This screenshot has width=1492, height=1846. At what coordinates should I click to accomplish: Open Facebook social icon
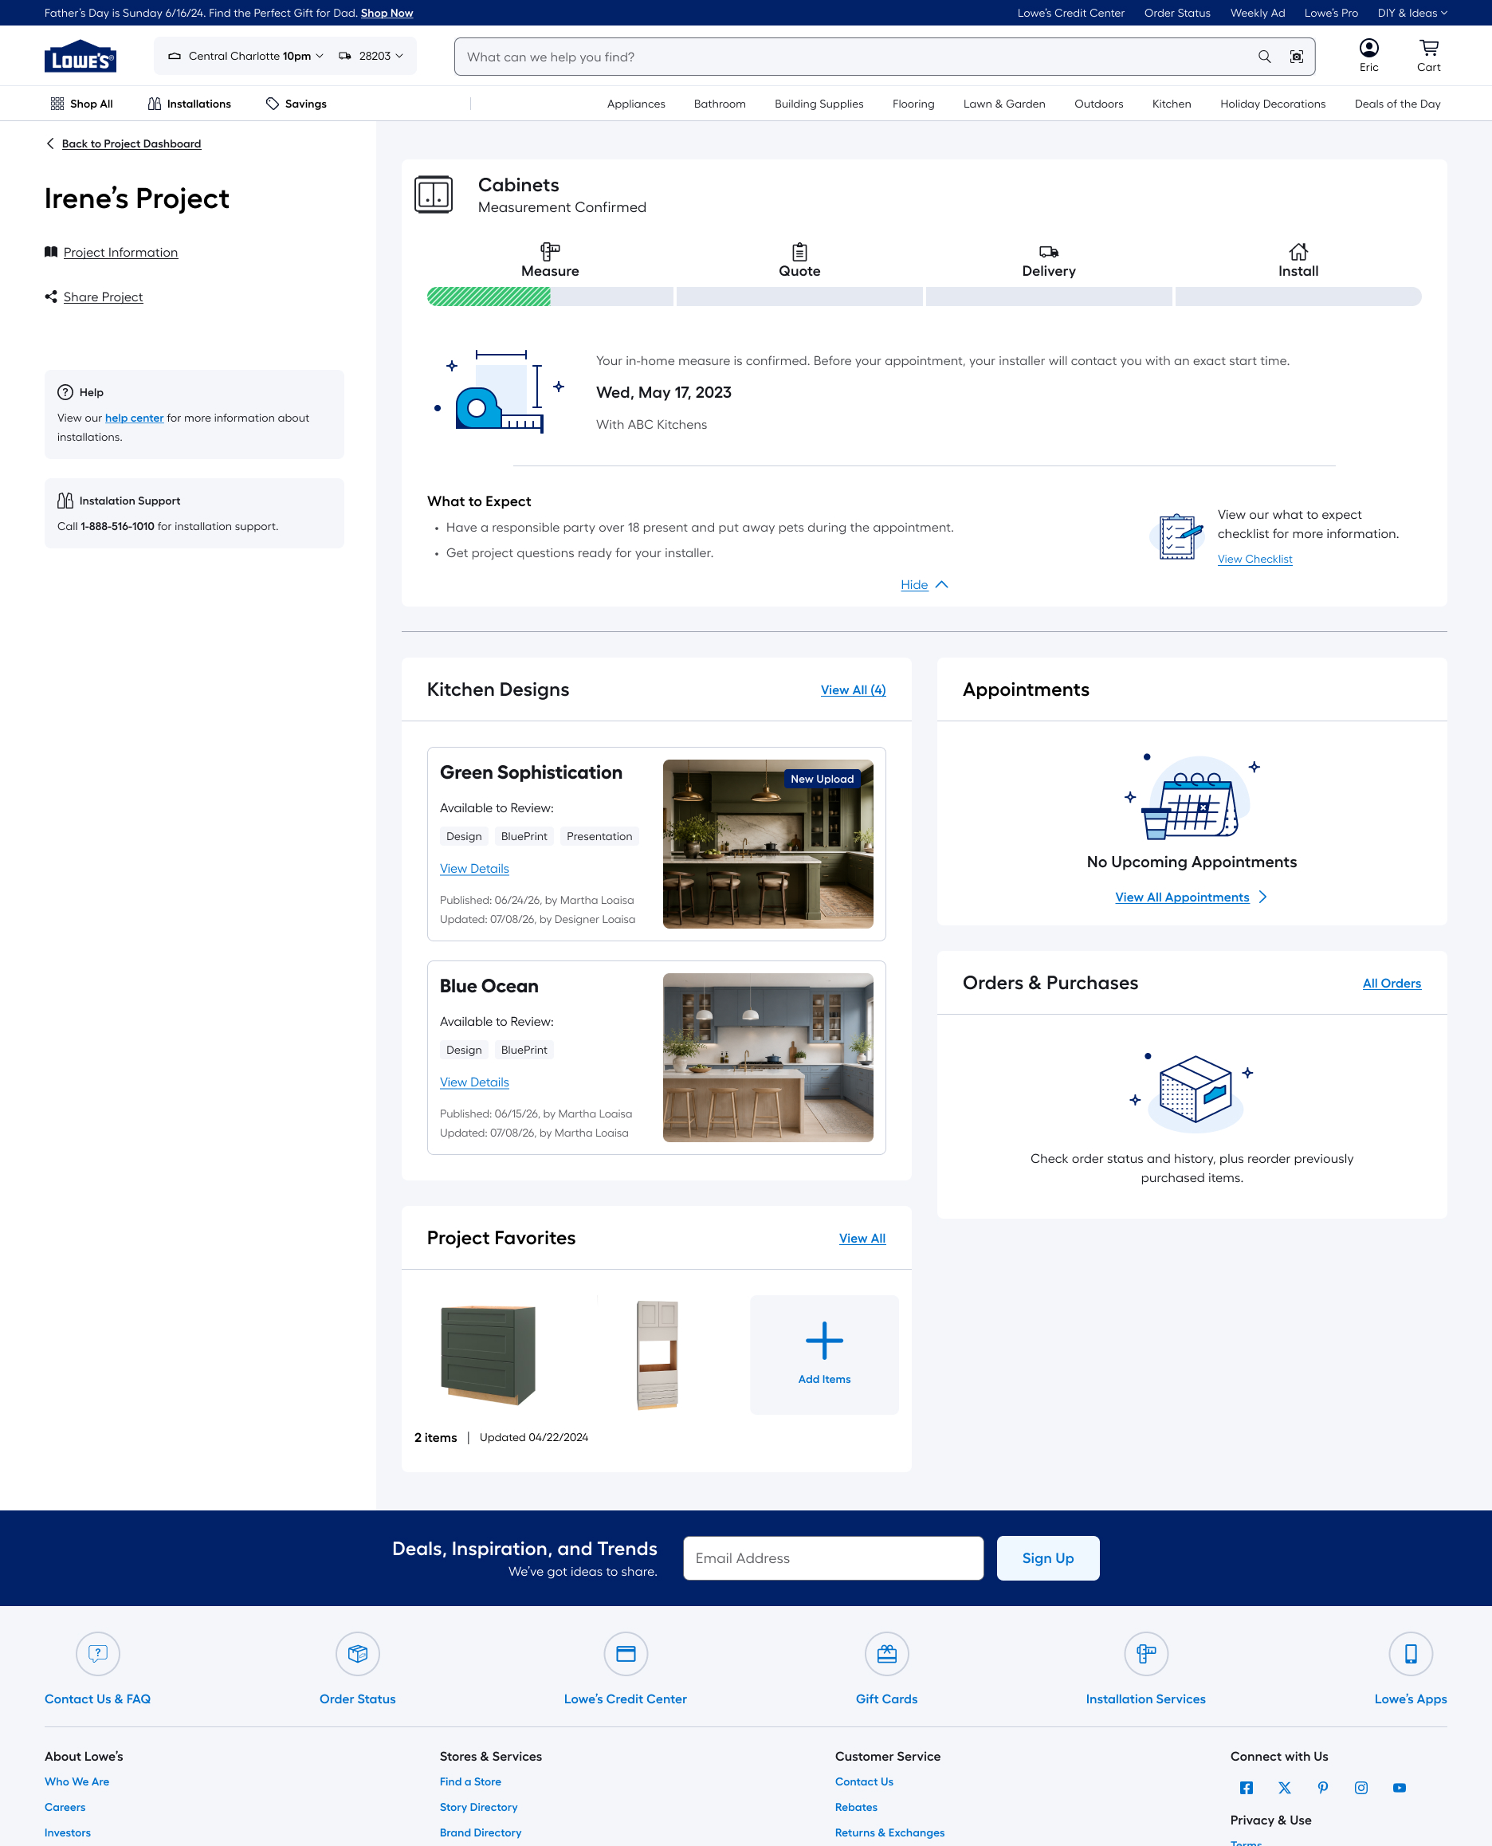click(x=1247, y=1788)
